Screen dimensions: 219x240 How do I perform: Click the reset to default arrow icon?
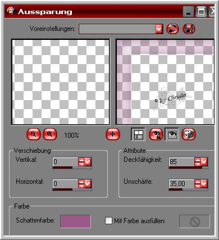coord(172,29)
